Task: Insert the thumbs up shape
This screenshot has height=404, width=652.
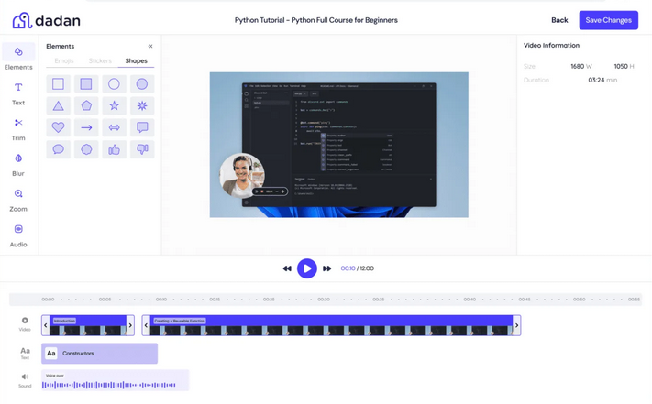Action: coord(114,149)
